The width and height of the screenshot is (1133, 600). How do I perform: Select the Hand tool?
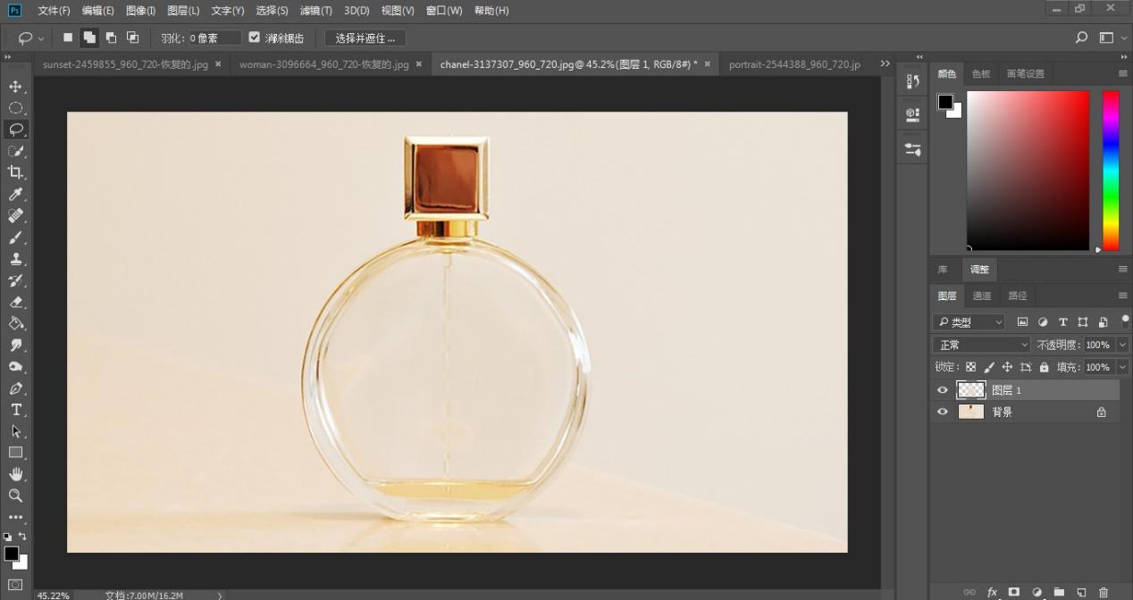(x=15, y=474)
